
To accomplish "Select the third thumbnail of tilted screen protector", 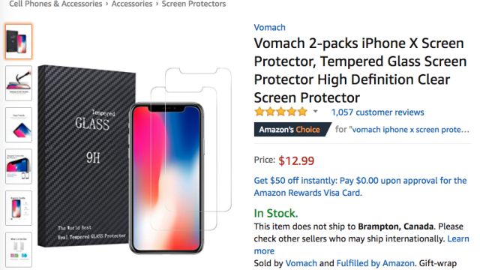I will click(x=19, y=125).
